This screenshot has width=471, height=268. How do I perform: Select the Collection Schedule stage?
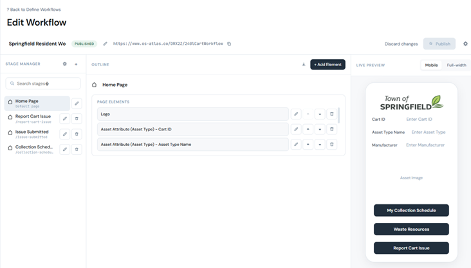[x=32, y=149]
